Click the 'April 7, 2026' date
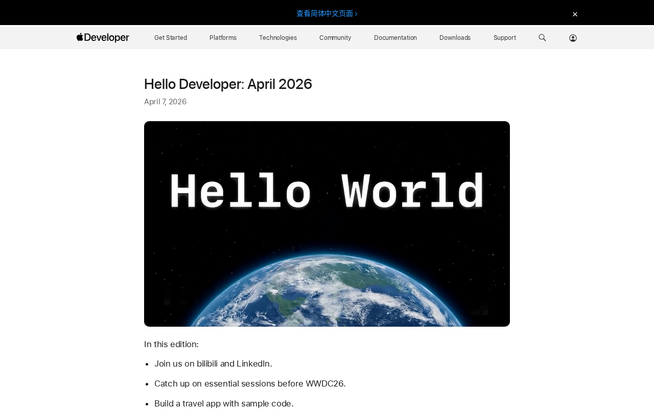Image resolution: width=654 pixels, height=409 pixels. point(165,102)
